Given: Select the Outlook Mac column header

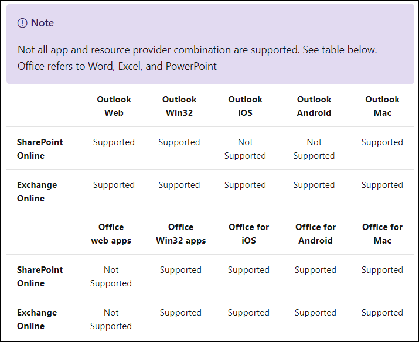Looking at the screenshot, I should click(383, 106).
